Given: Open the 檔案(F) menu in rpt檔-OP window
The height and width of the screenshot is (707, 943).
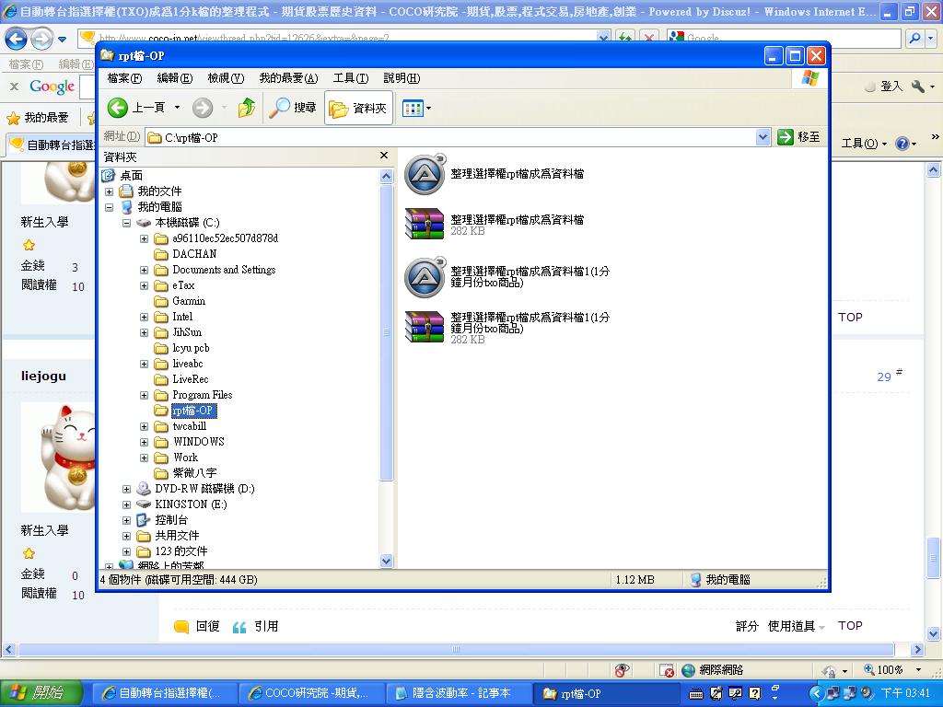Looking at the screenshot, I should tap(124, 78).
